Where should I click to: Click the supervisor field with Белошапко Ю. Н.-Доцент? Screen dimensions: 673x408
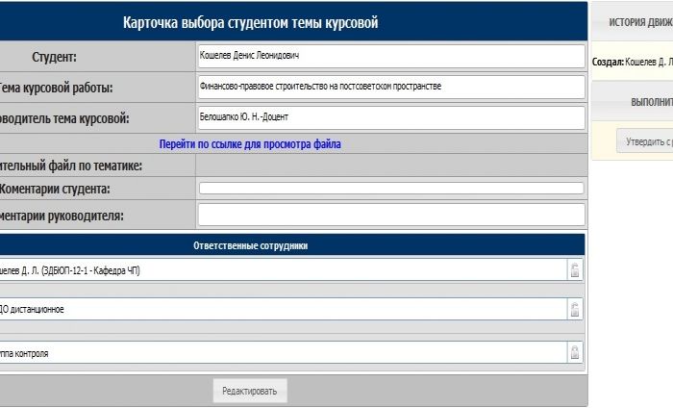[x=390, y=117]
